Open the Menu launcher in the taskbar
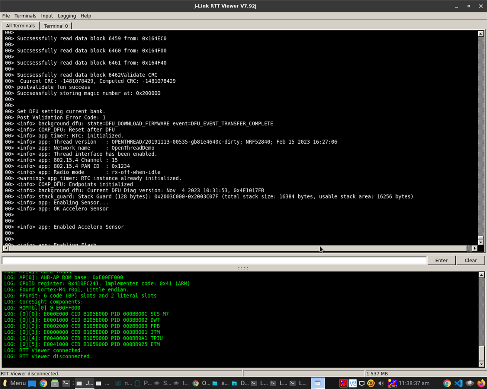This screenshot has height=389, width=487. click(14, 383)
